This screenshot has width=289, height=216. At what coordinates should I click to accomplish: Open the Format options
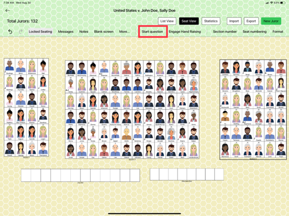coord(277,32)
